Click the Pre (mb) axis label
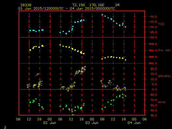172x129 pixels. tap(164, 50)
